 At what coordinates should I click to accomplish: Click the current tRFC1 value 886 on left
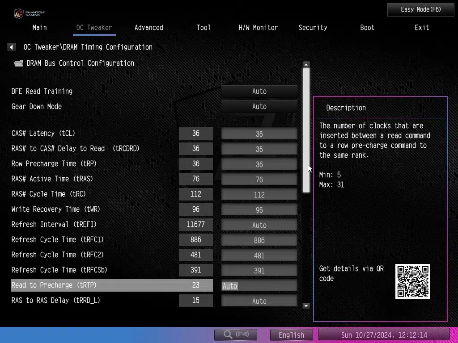tap(196, 239)
